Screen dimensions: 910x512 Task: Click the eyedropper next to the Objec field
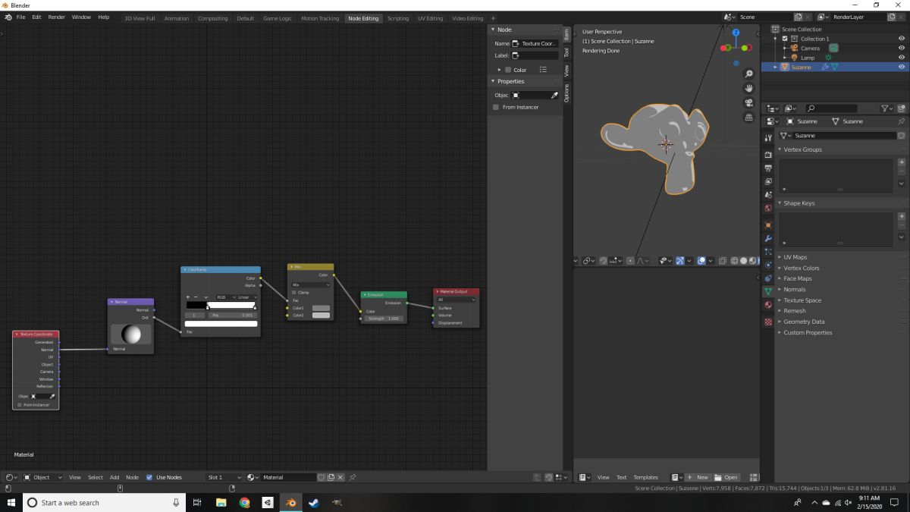coord(554,96)
